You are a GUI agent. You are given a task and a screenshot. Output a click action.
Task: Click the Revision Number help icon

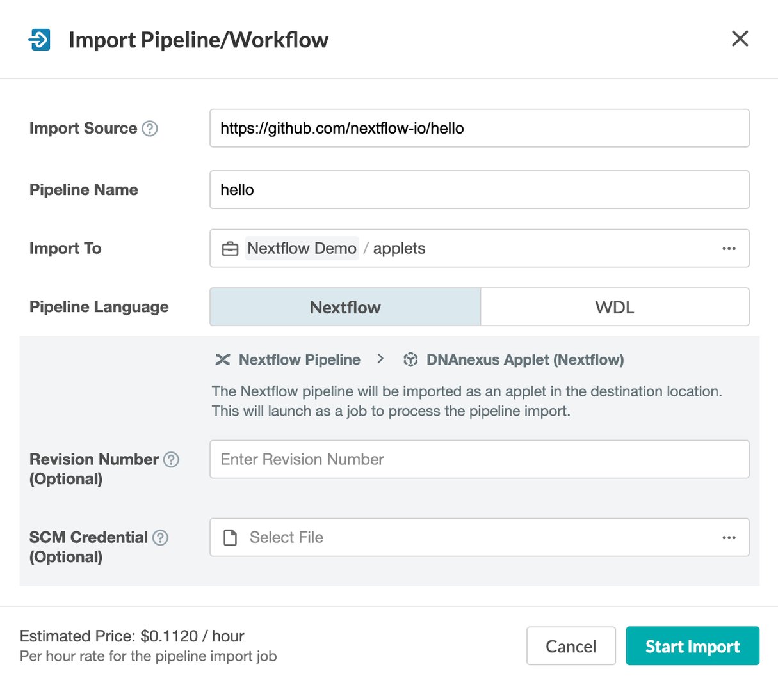[172, 459]
